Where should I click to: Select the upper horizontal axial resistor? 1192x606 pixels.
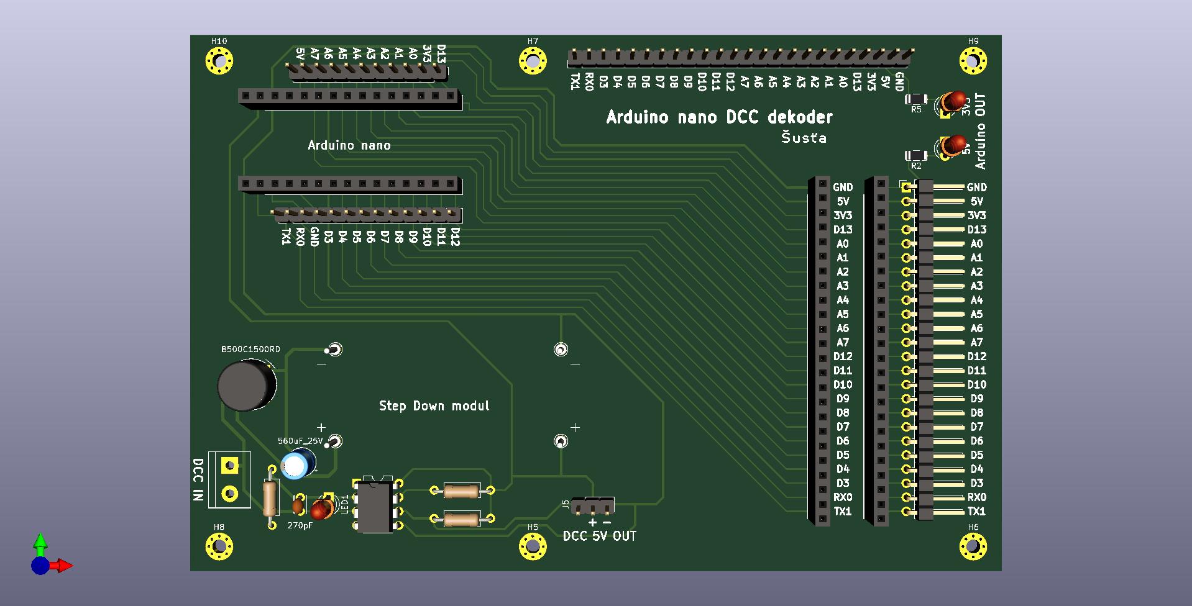(462, 491)
